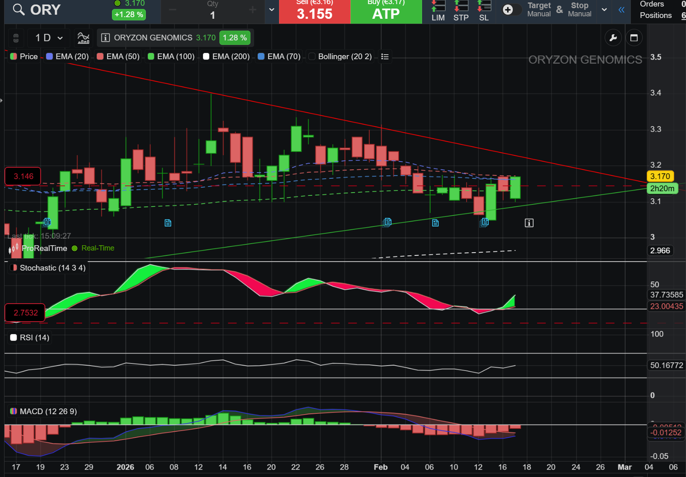Expand the Target & Stop dropdown chevron
Screen dimensions: 686x477
604,9
